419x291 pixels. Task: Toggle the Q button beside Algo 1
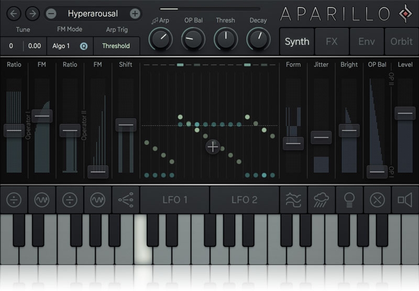(x=83, y=46)
